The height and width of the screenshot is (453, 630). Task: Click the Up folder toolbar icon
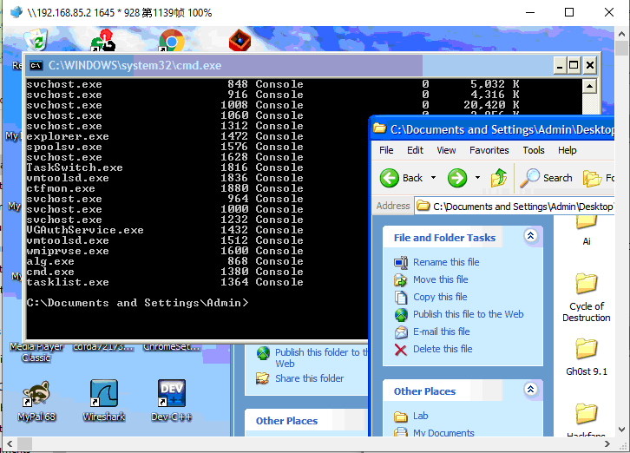tap(499, 178)
